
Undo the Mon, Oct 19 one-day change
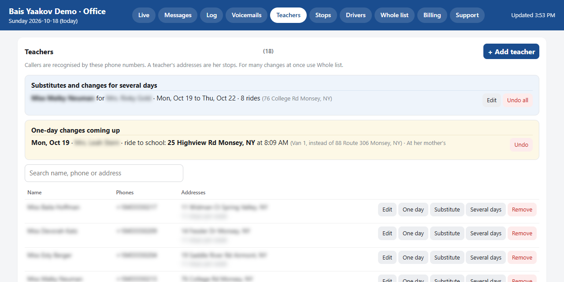[x=521, y=145]
